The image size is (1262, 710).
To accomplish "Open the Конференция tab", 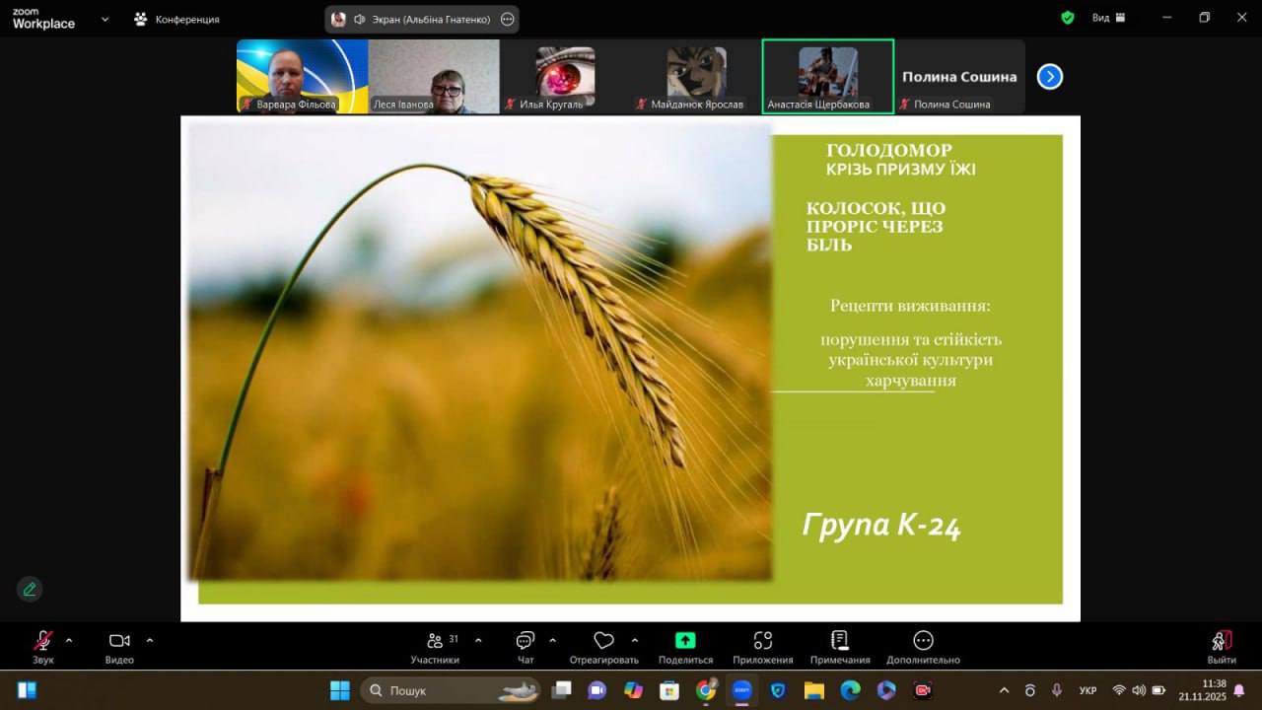I will tap(177, 19).
